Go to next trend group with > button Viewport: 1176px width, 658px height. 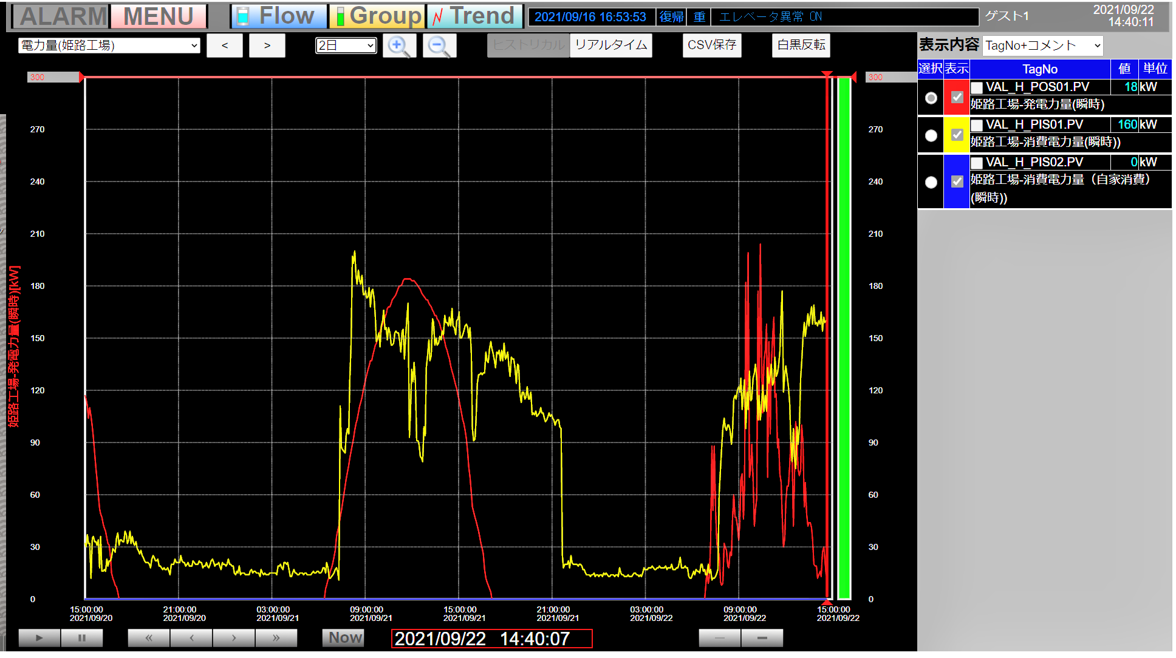tap(267, 46)
